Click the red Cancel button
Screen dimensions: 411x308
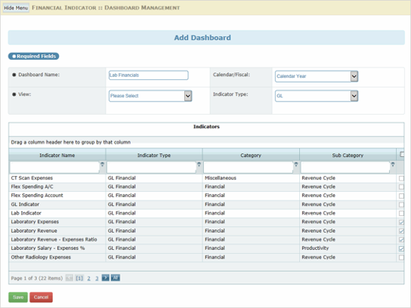click(x=41, y=297)
